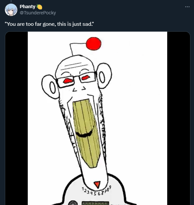Viewport: 194px width, 205px height.
Task: Click the character's large ear on the right
Action: 104,76
